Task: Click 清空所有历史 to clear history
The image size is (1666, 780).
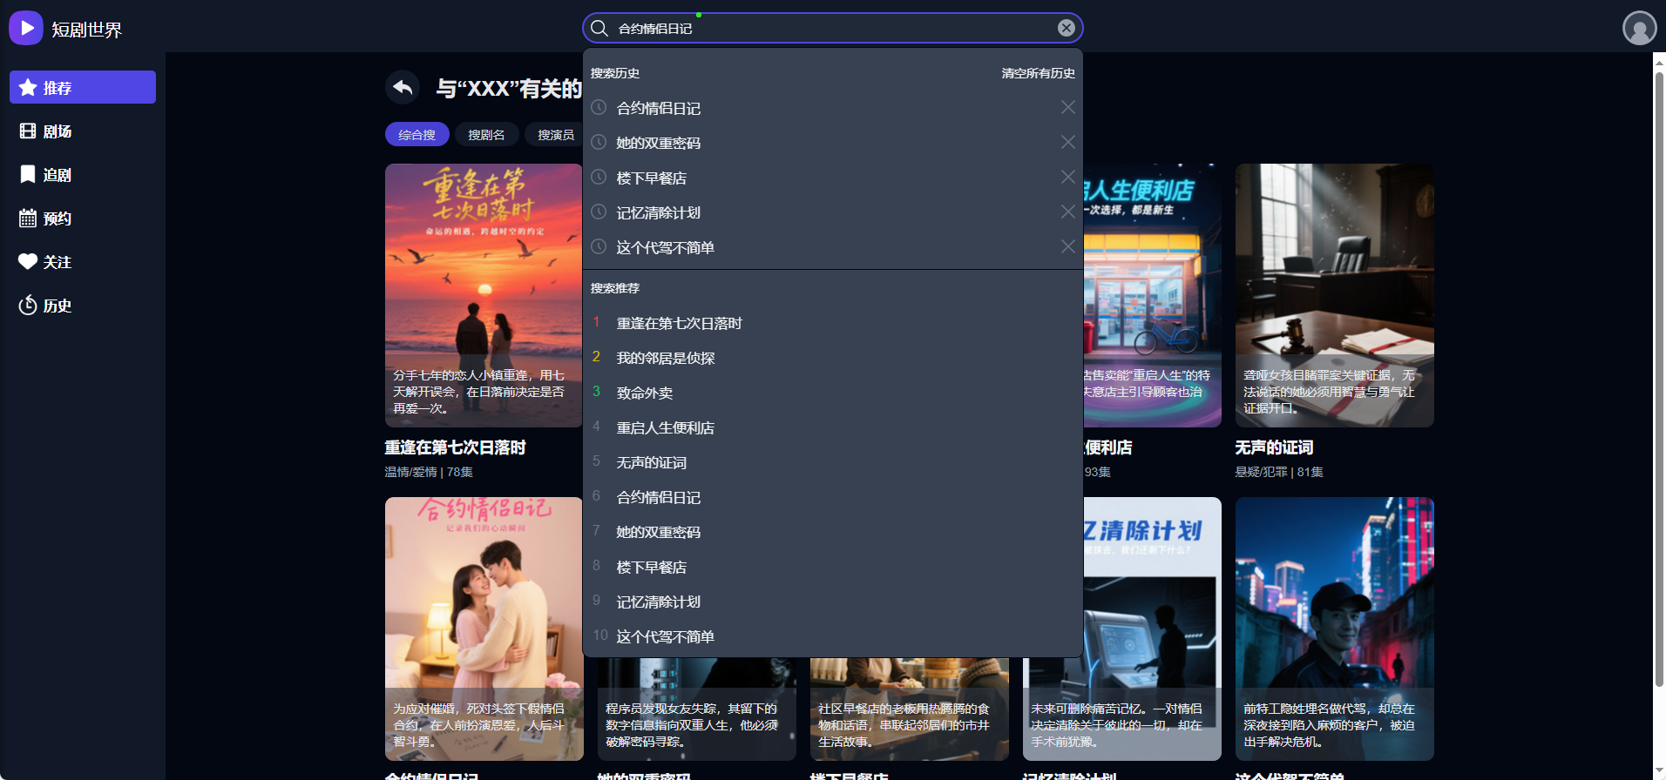Action: click(1038, 74)
